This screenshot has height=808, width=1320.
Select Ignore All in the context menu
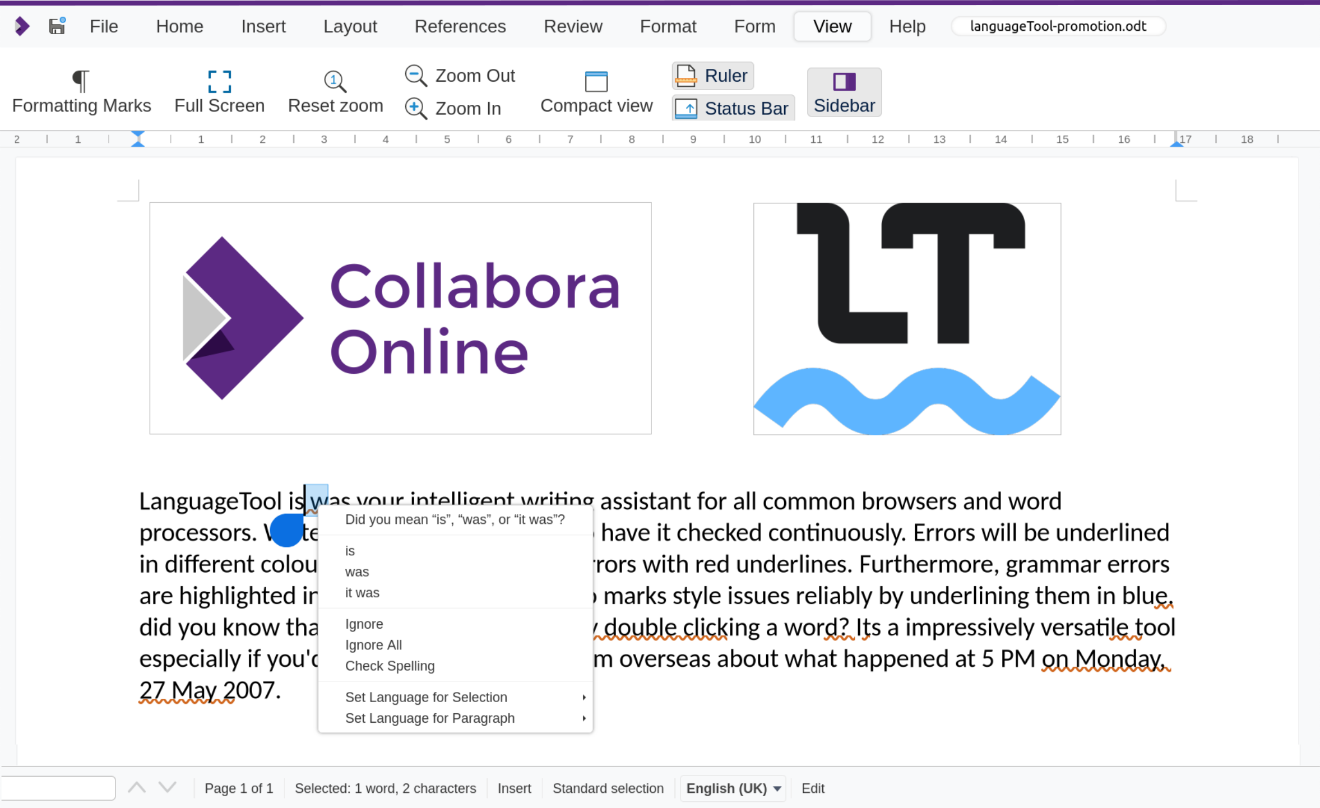[x=455, y=645]
